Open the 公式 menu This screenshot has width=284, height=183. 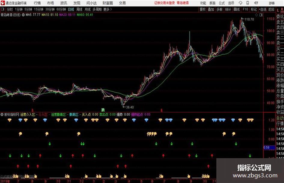coord(222,3)
